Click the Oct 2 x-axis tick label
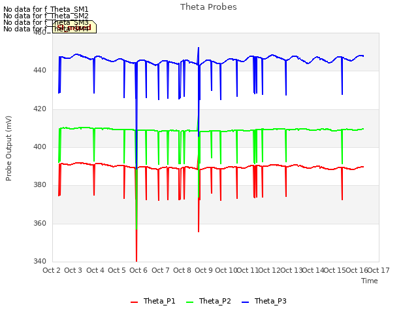The width and height of the screenshot is (418, 314). pos(52,270)
